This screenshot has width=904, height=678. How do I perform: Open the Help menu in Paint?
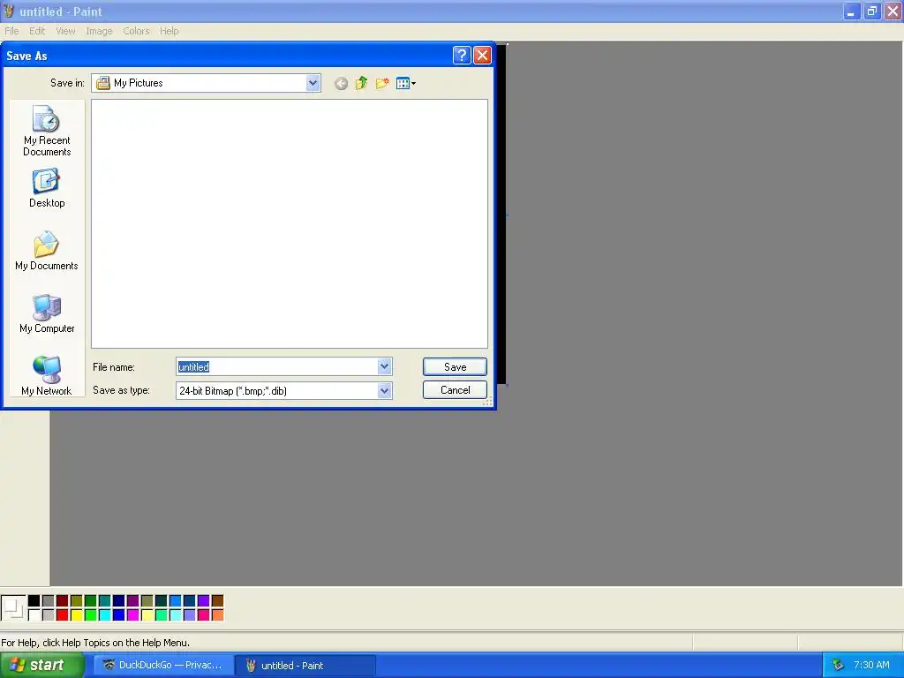coord(169,31)
